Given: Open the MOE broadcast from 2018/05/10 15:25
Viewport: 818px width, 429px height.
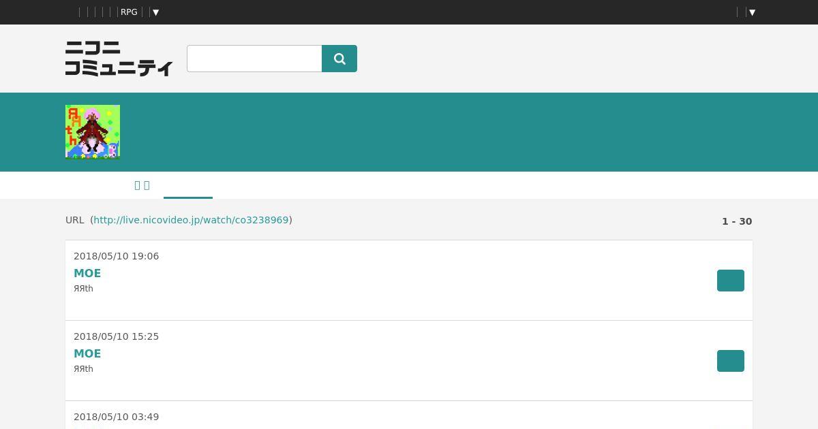Looking at the screenshot, I should click(x=87, y=353).
